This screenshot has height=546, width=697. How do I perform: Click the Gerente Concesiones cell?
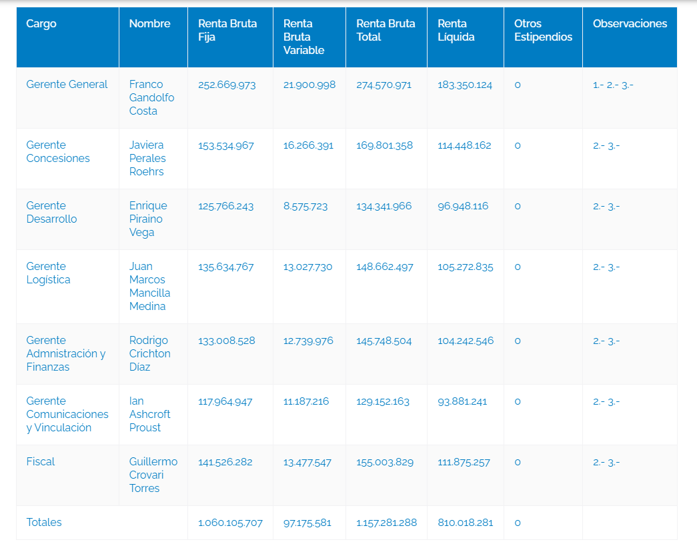click(58, 152)
